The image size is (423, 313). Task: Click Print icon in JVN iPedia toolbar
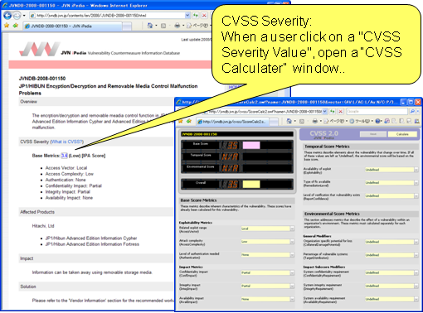(177, 26)
